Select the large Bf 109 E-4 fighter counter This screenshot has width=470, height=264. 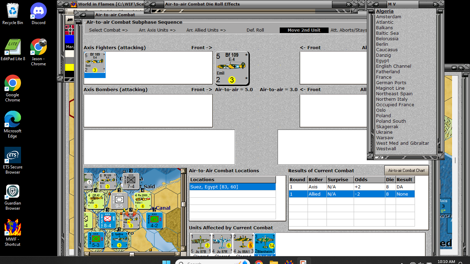(232, 68)
